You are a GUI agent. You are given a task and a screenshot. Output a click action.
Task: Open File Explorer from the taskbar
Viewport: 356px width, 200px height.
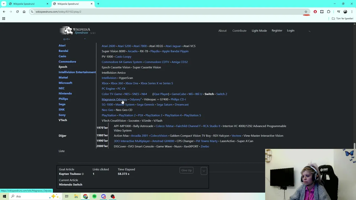(76, 196)
